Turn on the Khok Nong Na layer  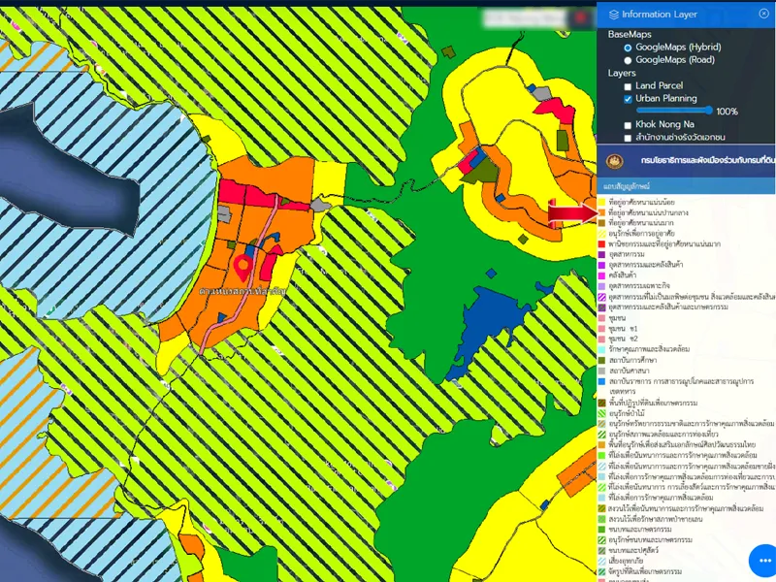pos(628,125)
